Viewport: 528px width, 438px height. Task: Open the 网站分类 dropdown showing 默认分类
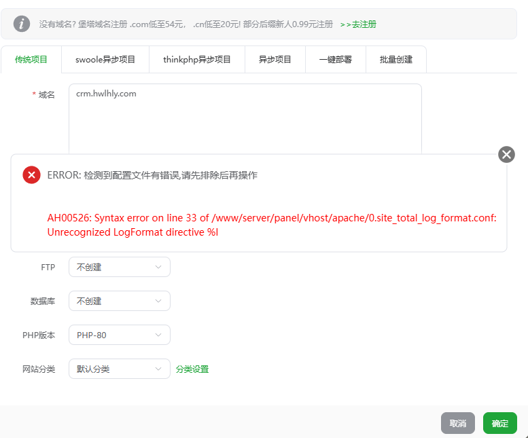tap(119, 369)
